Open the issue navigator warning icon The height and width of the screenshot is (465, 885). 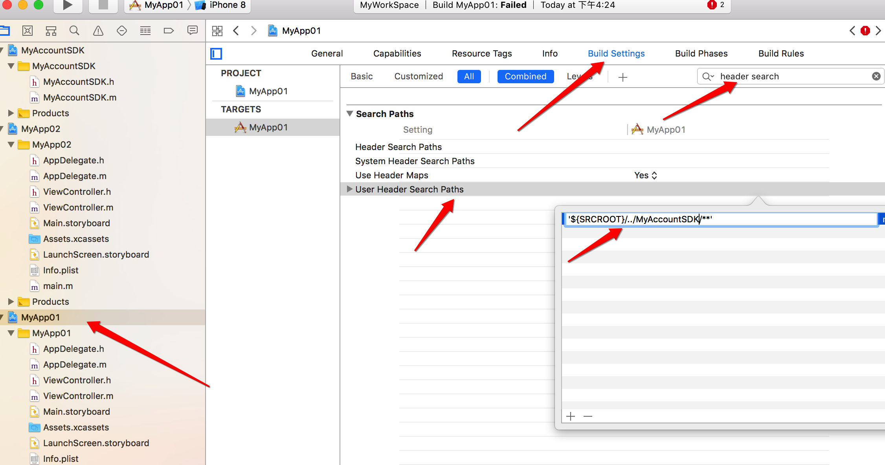[98, 31]
